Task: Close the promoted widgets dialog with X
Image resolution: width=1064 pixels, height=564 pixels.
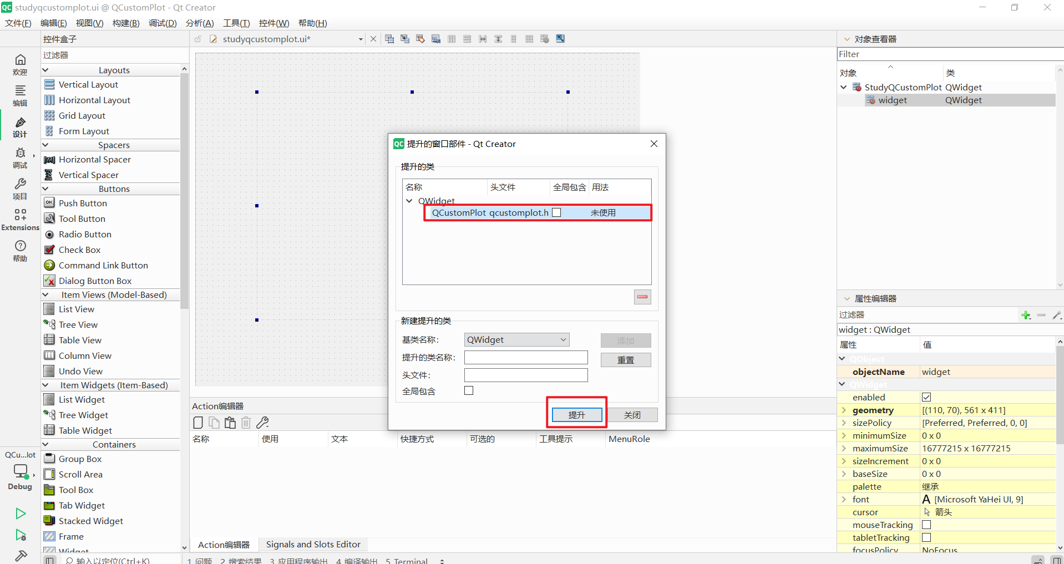Action: click(654, 144)
